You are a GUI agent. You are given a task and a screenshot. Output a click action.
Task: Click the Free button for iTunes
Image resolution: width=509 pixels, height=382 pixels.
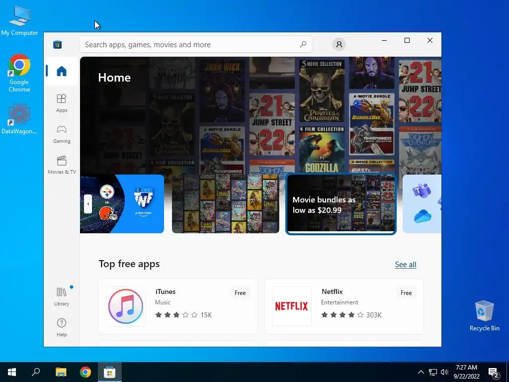pos(240,292)
